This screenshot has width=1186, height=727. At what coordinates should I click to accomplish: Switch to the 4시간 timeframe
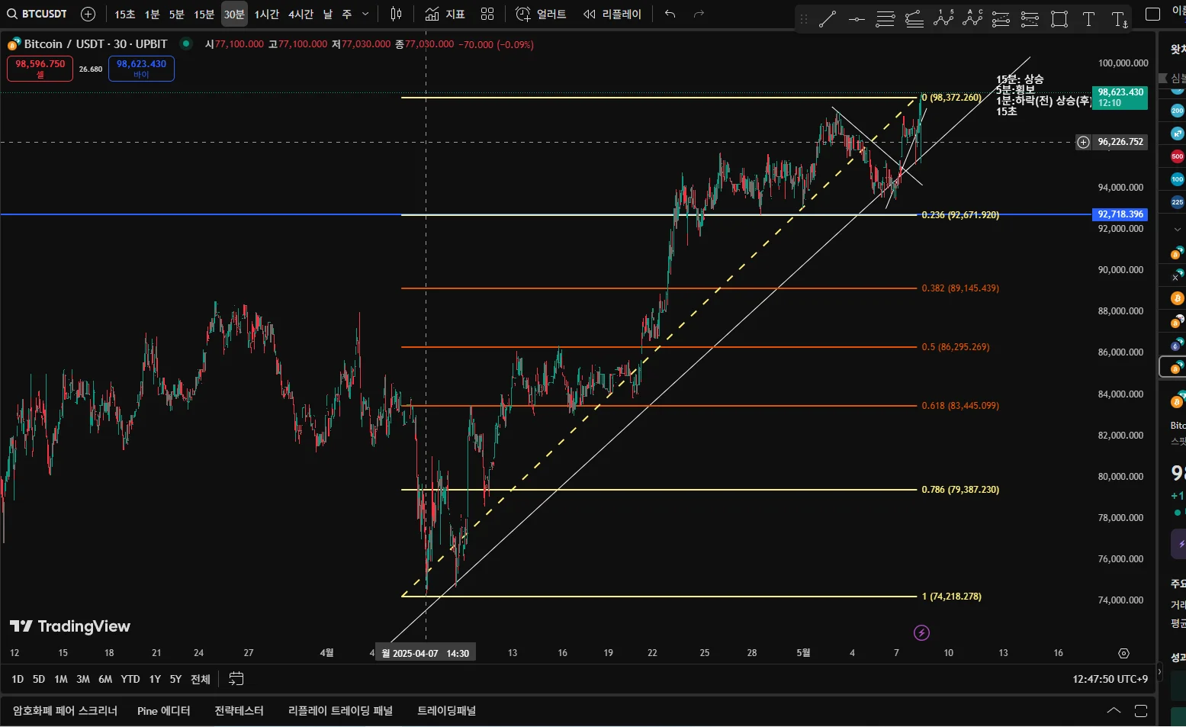pos(301,14)
